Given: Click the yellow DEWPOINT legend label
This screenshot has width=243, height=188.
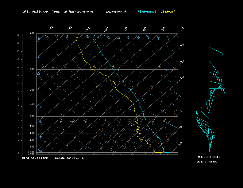Looking at the screenshot, I should tap(168, 12).
